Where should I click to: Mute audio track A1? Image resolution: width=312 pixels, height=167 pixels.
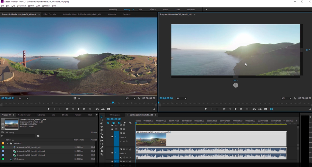coord(124,149)
